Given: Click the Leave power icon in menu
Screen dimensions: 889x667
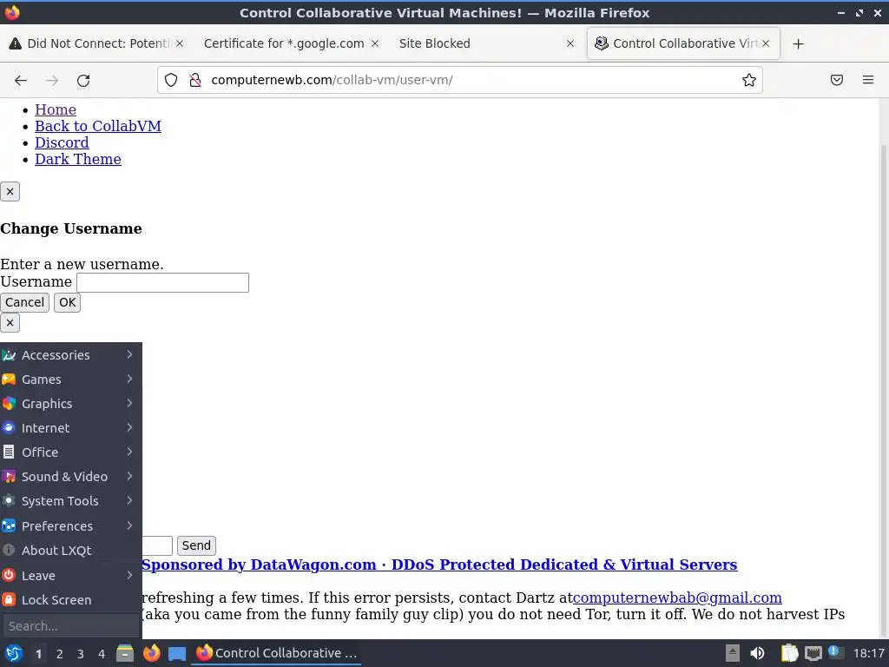Looking at the screenshot, I should coord(9,575).
